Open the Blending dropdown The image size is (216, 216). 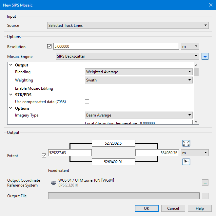138,72
